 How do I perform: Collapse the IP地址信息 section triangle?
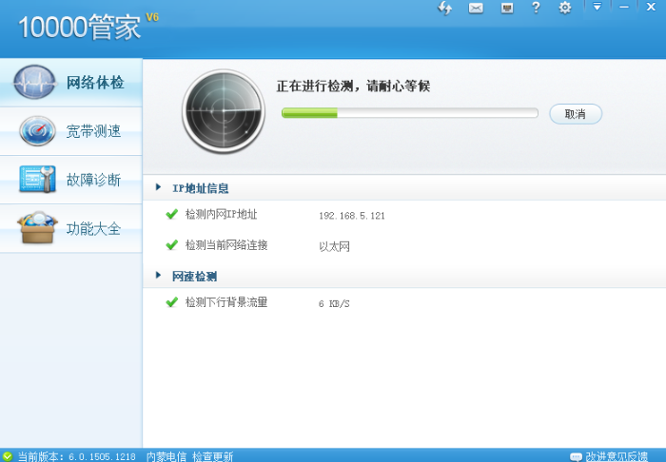159,187
